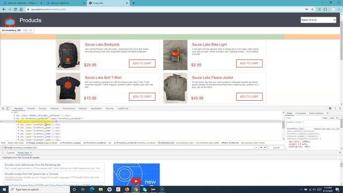The height and width of the screenshot is (193, 343).
Task: Bookmark this page with the star icon
Action: (x=312, y=10)
